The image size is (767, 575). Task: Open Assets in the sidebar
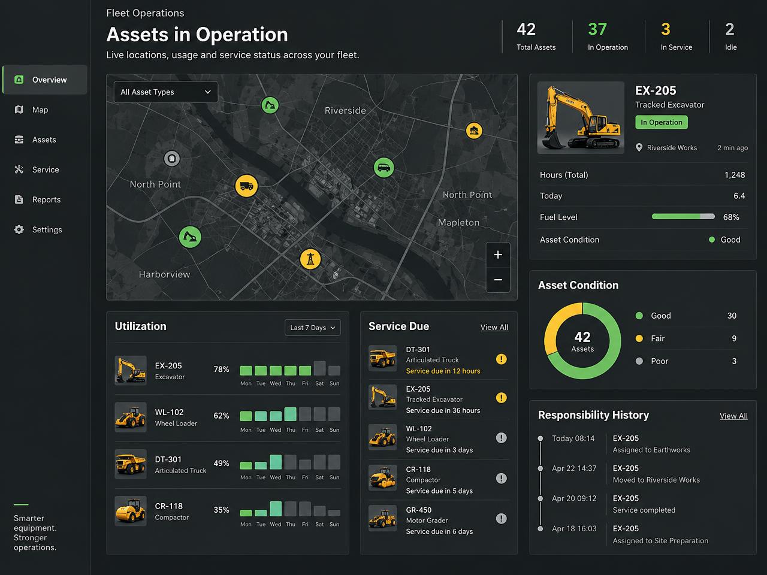[45, 140]
